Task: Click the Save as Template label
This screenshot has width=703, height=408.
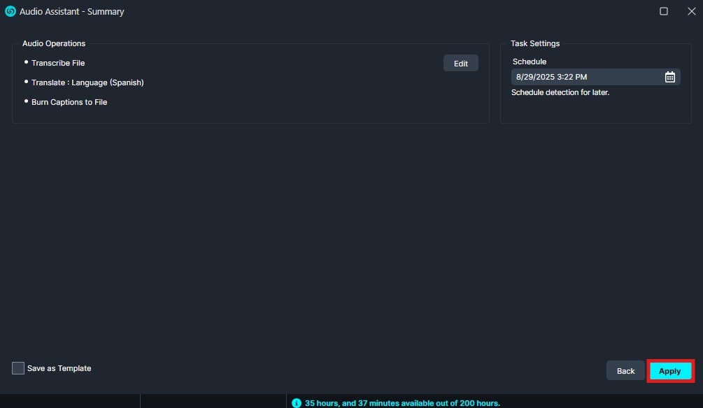Action: pyautogui.click(x=59, y=368)
